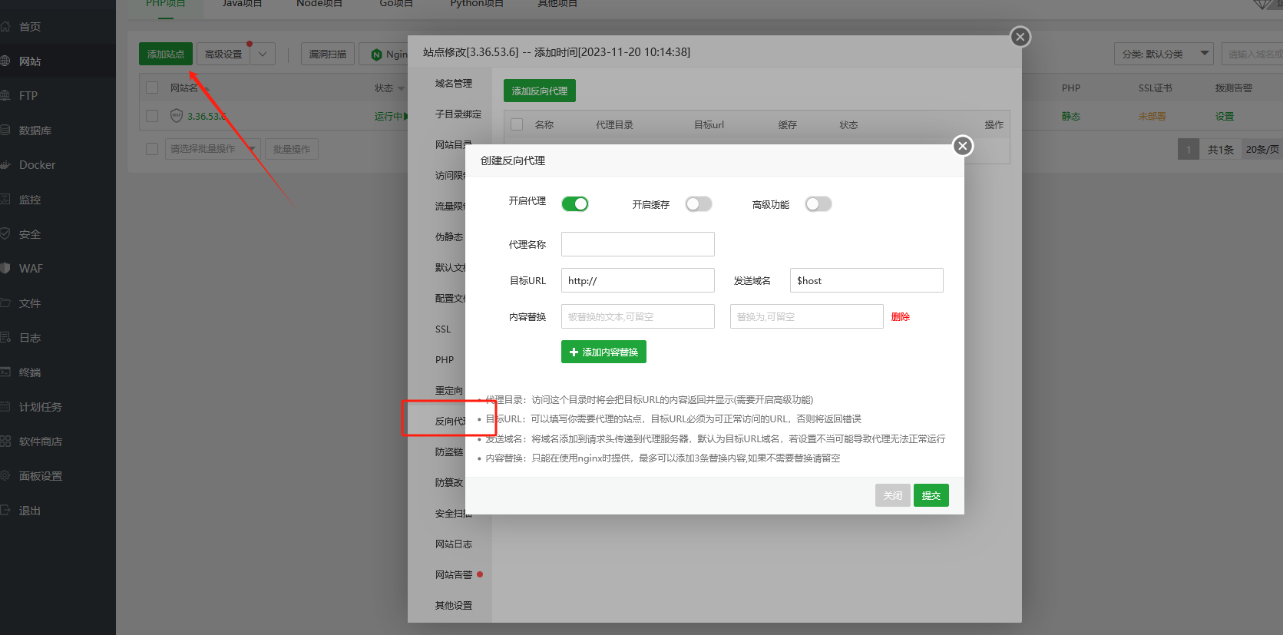The width and height of the screenshot is (1283, 635).
Task: Click the 高级设置 button
Action: point(223,55)
